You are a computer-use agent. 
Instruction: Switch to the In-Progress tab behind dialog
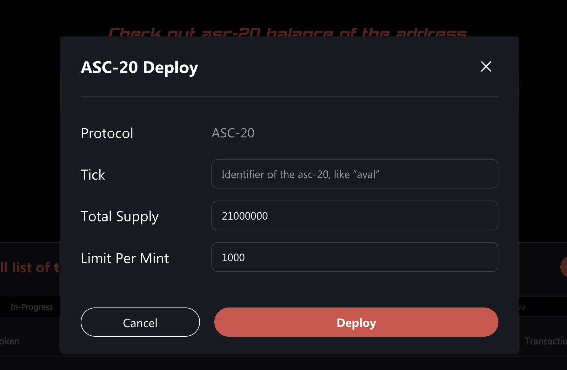pos(31,307)
